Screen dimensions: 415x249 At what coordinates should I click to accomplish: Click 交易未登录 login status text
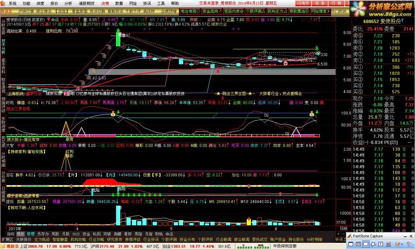[209, 3]
